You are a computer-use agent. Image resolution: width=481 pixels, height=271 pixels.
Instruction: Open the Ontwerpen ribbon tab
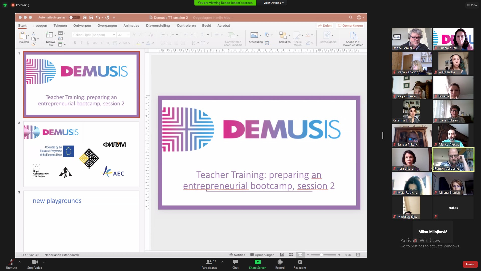tap(82, 25)
